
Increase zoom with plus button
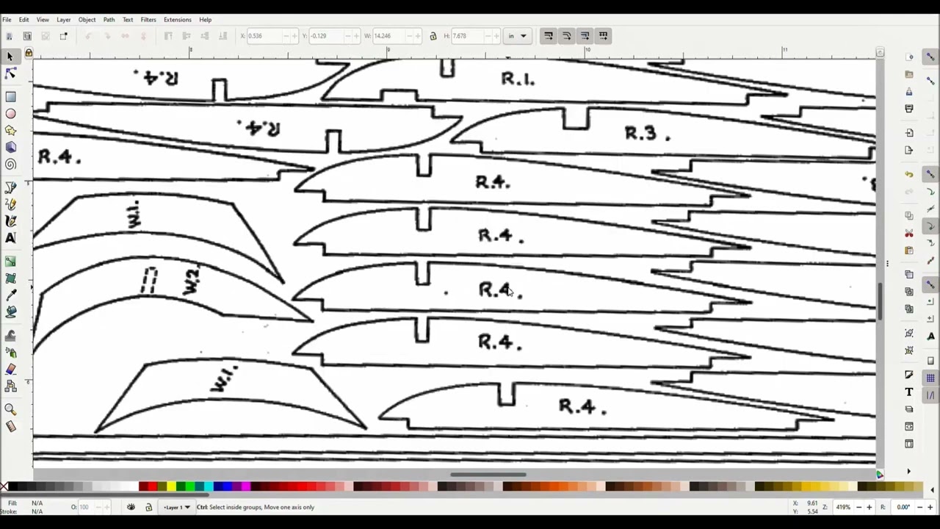[869, 507]
